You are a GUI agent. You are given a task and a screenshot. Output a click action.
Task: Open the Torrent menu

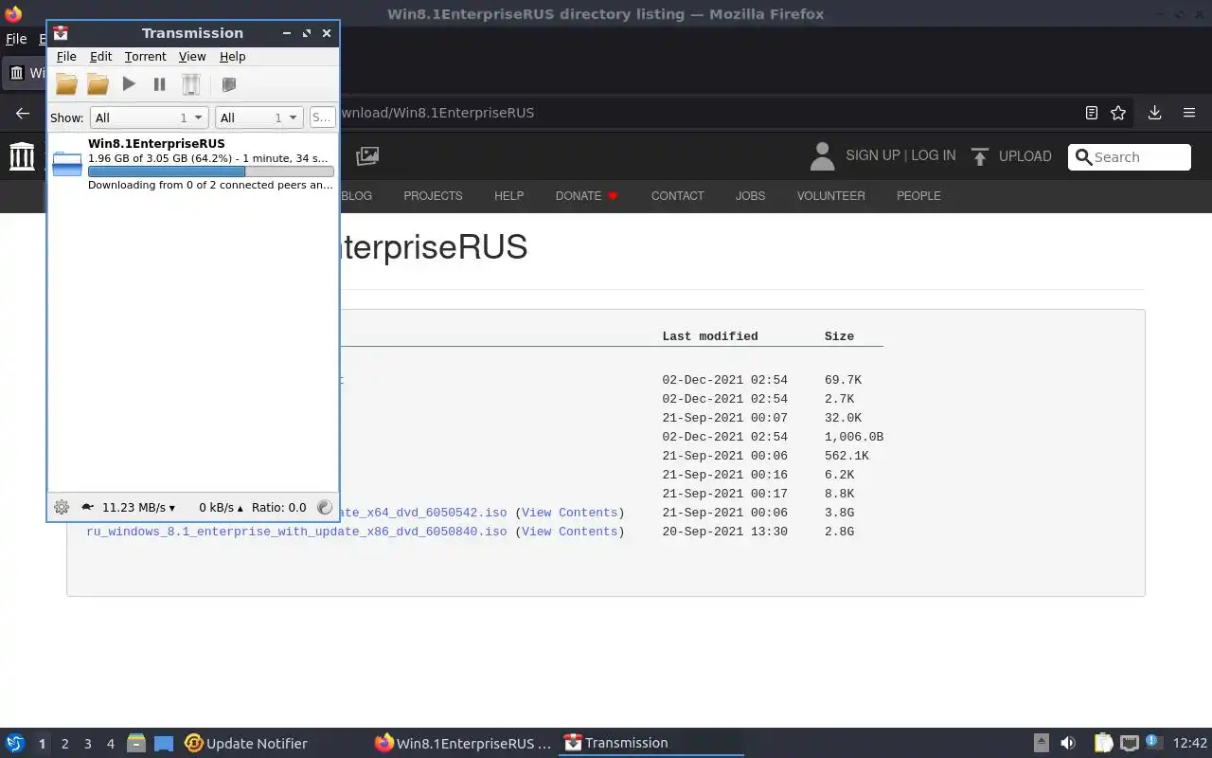[145, 57]
